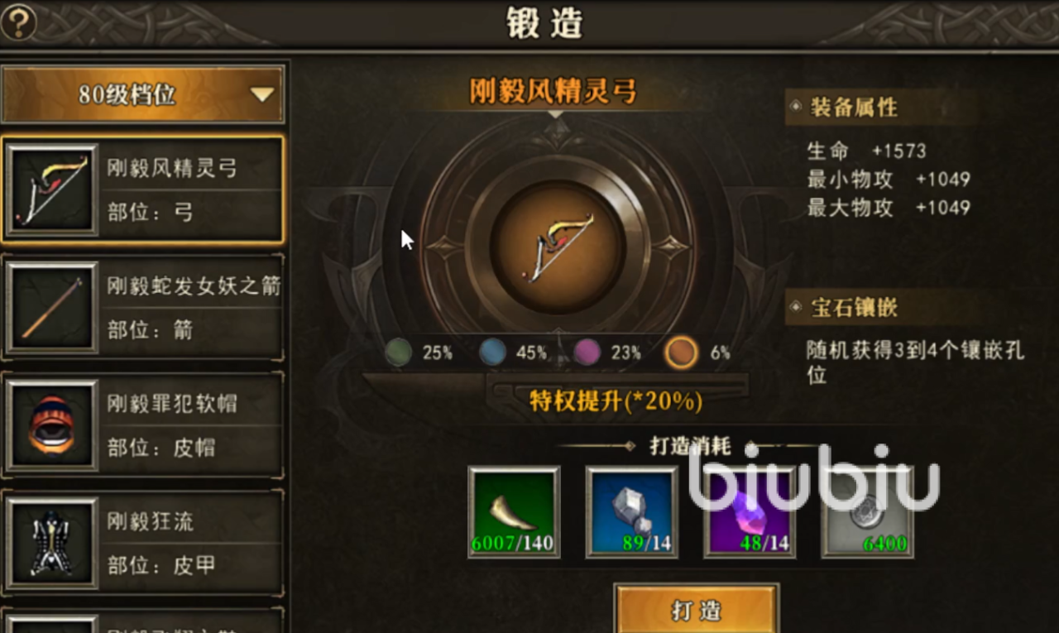Click the purple crystal material icon 48/14
This screenshot has height=633, width=1059.
[x=750, y=511]
